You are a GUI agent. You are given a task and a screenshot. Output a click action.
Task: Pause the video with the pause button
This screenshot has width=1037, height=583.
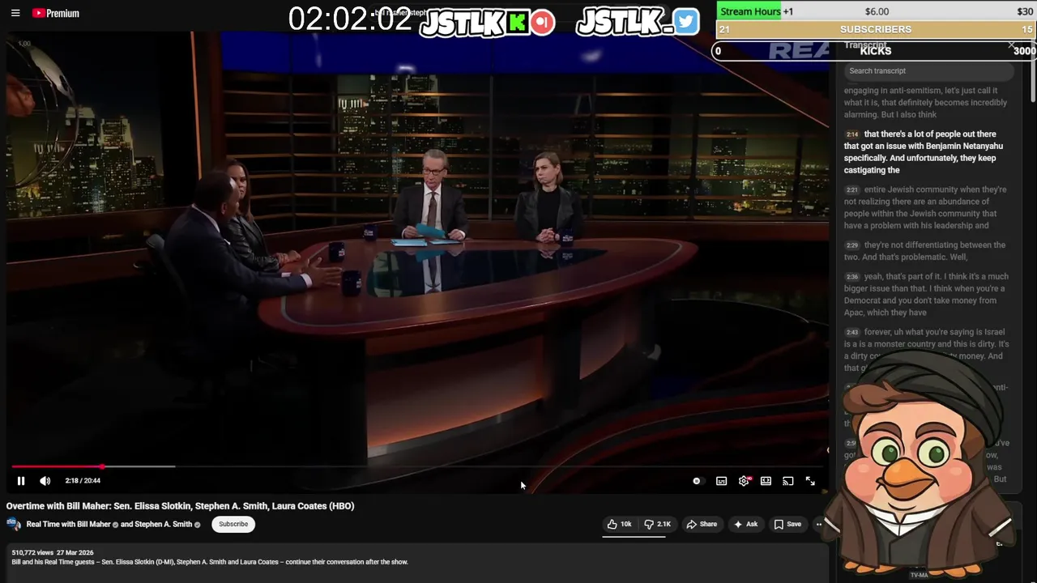coord(21,481)
